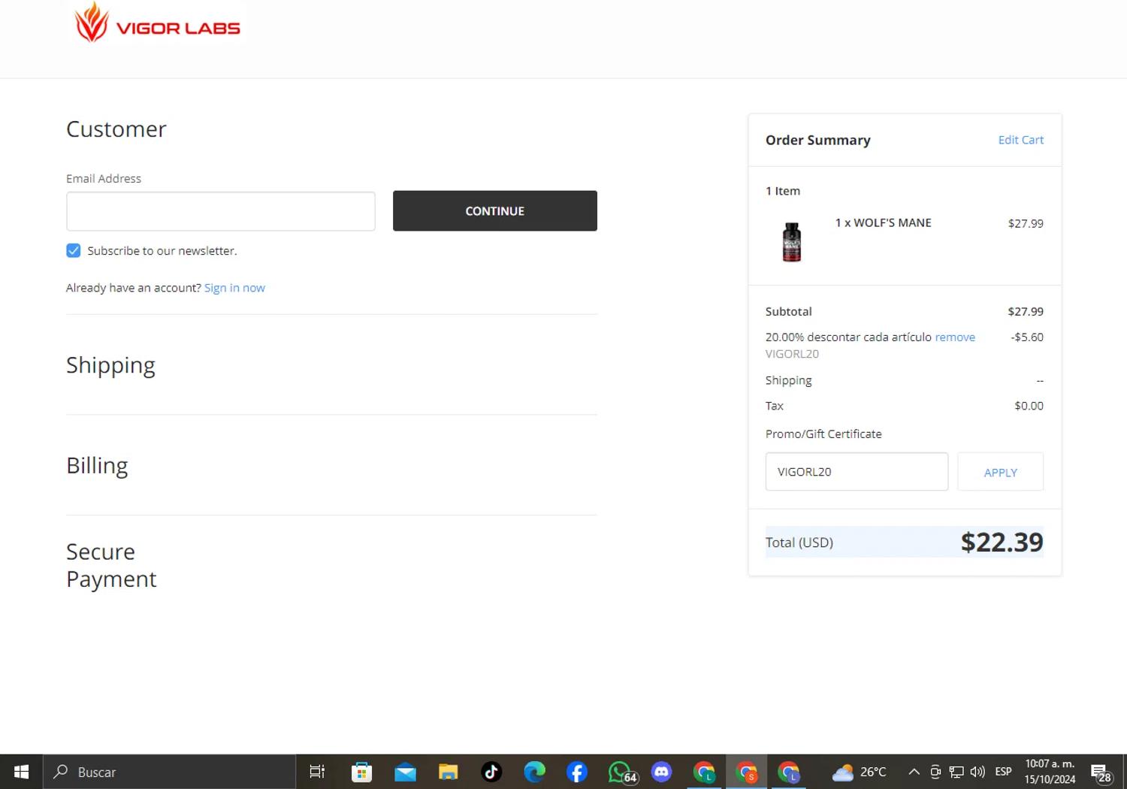Open the Mail app in taskbar

pyautogui.click(x=405, y=772)
